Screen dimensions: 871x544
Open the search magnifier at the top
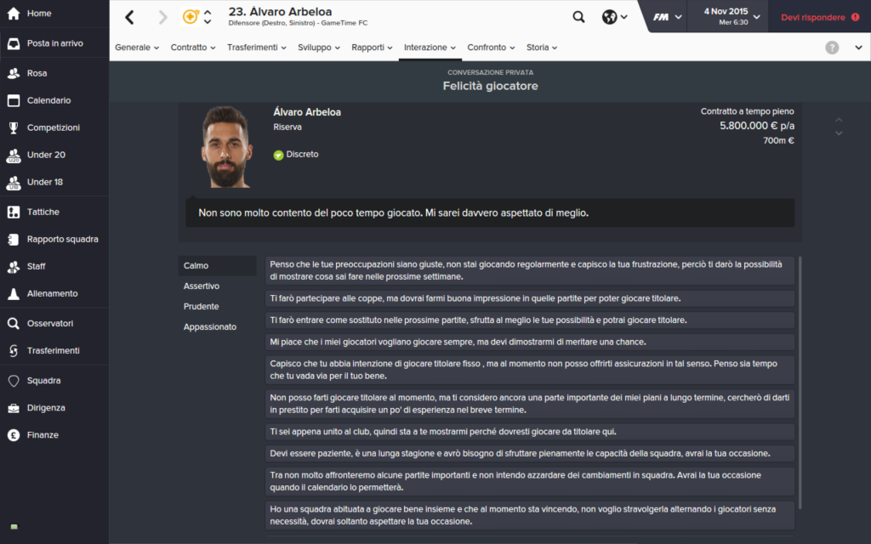pyautogui.click(x=578, y=16)
